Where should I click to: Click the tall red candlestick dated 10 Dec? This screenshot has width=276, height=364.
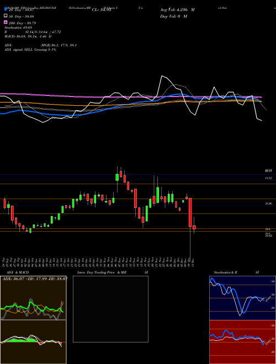(x=190, y=212)
